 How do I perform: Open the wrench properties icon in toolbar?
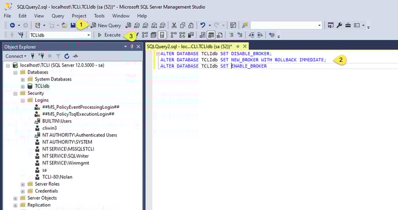(339, 25)
